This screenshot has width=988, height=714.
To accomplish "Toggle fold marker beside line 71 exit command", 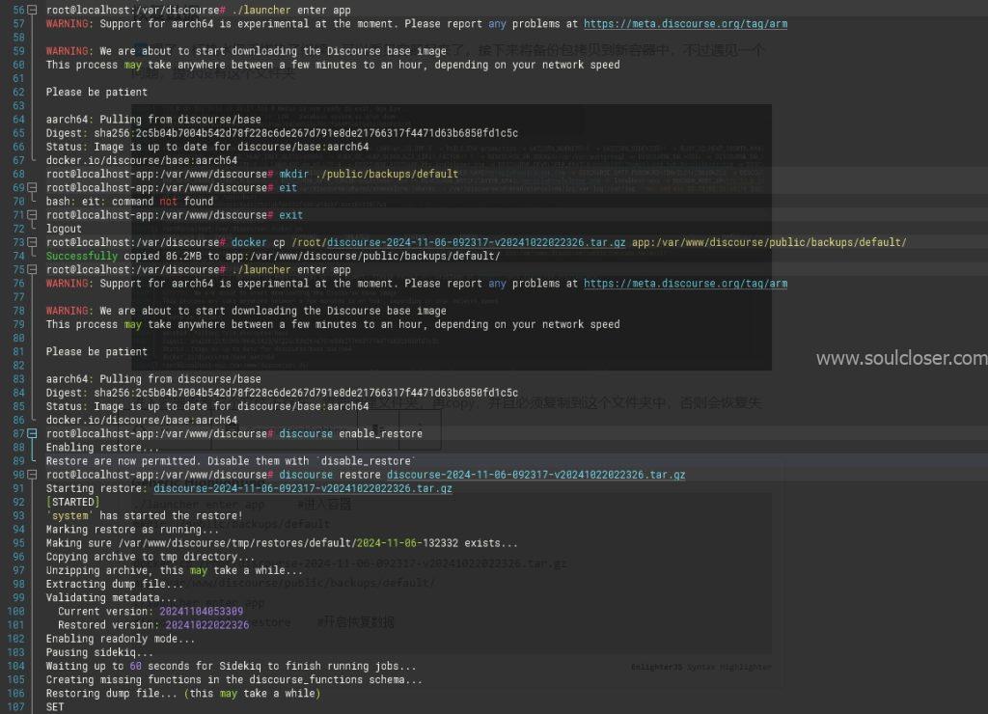I will point(33,215).
